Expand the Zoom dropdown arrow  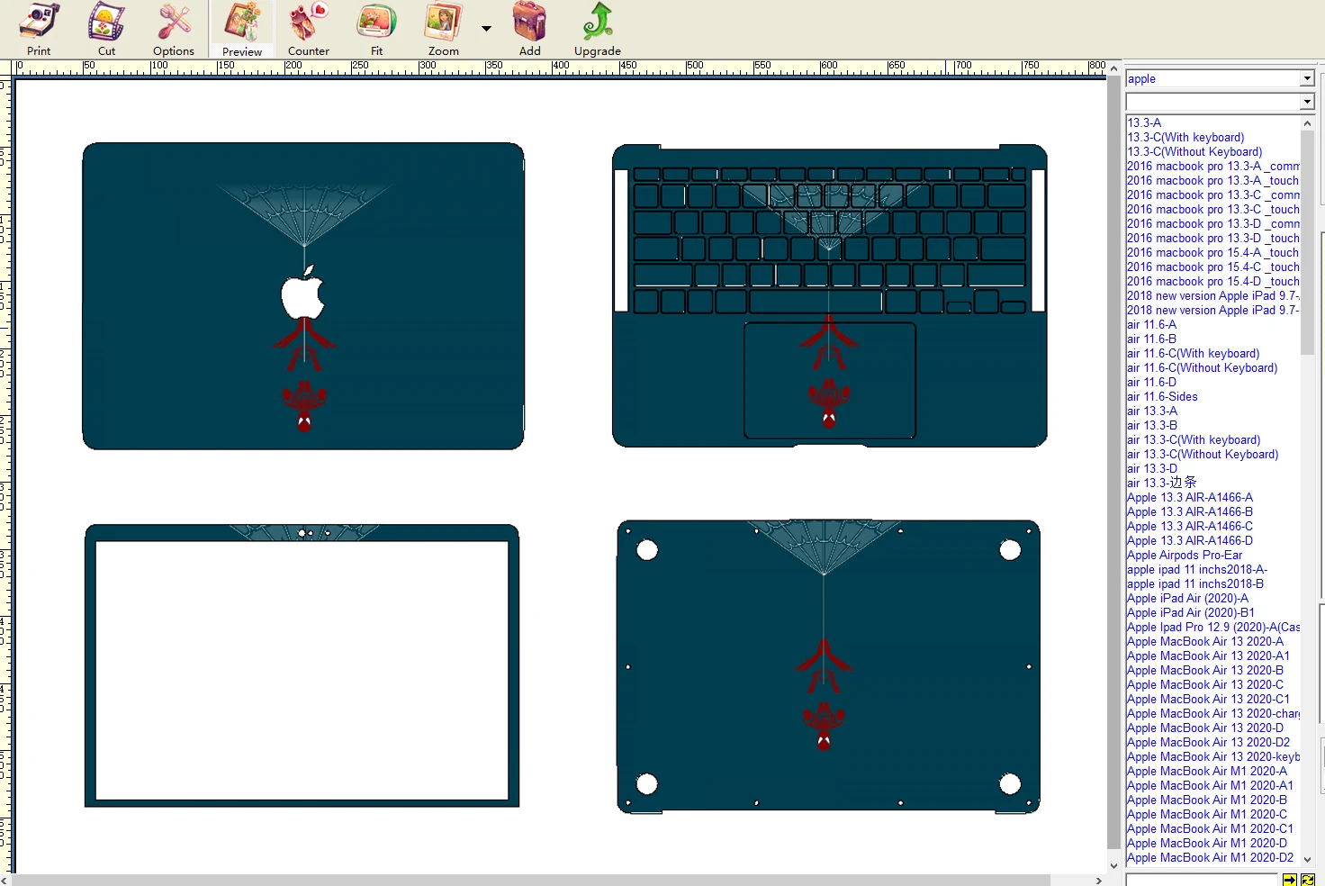click(x=486, y=29)
